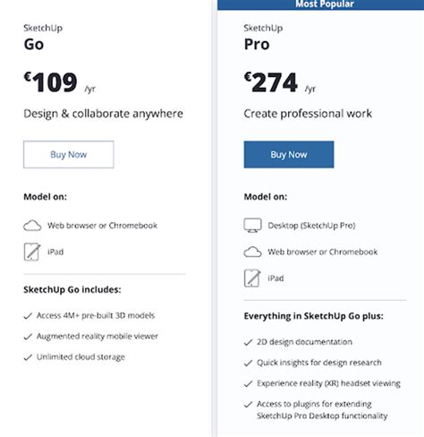Viewport: 424px width, 437px height.
Task: Click the desktop monitor icon in the Pro plan
Action: [x=252, y=226]
